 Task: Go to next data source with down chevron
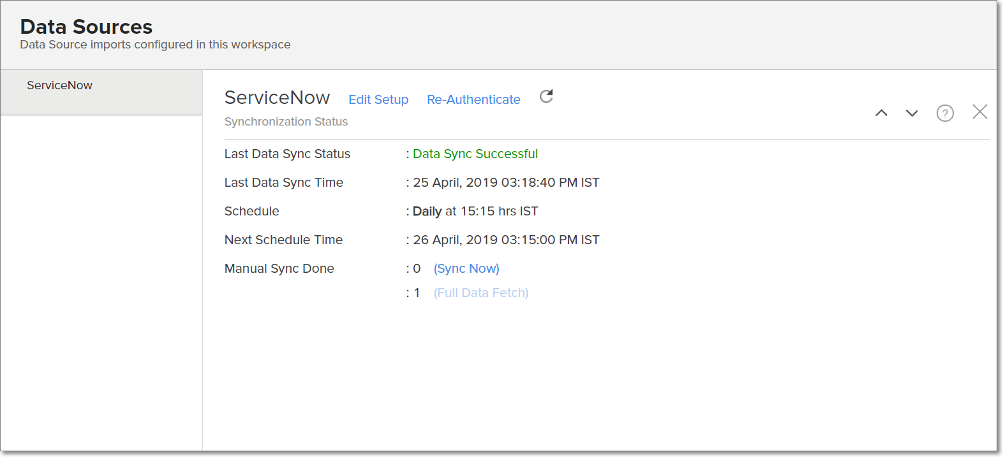pos(912,113)
